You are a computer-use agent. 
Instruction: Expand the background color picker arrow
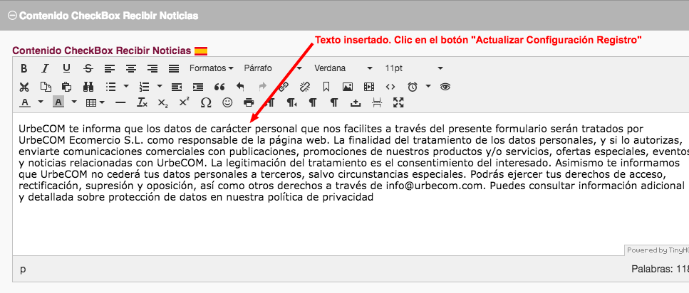tap(74, 102)
